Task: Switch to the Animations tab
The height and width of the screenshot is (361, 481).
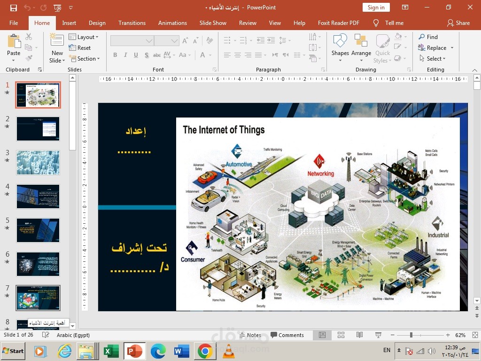Action: pos(172,23)
